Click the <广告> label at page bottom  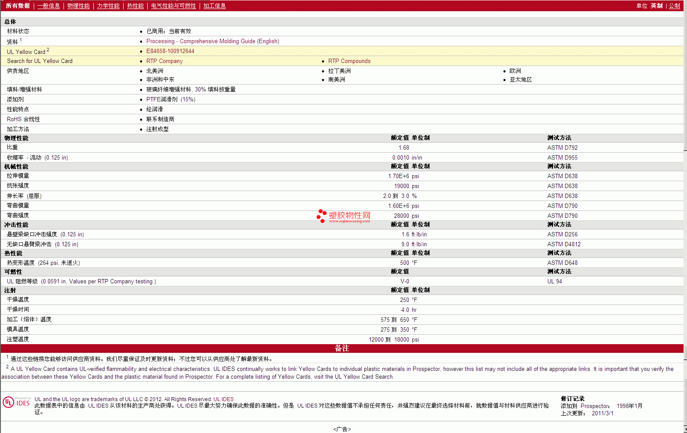(342, 429)
